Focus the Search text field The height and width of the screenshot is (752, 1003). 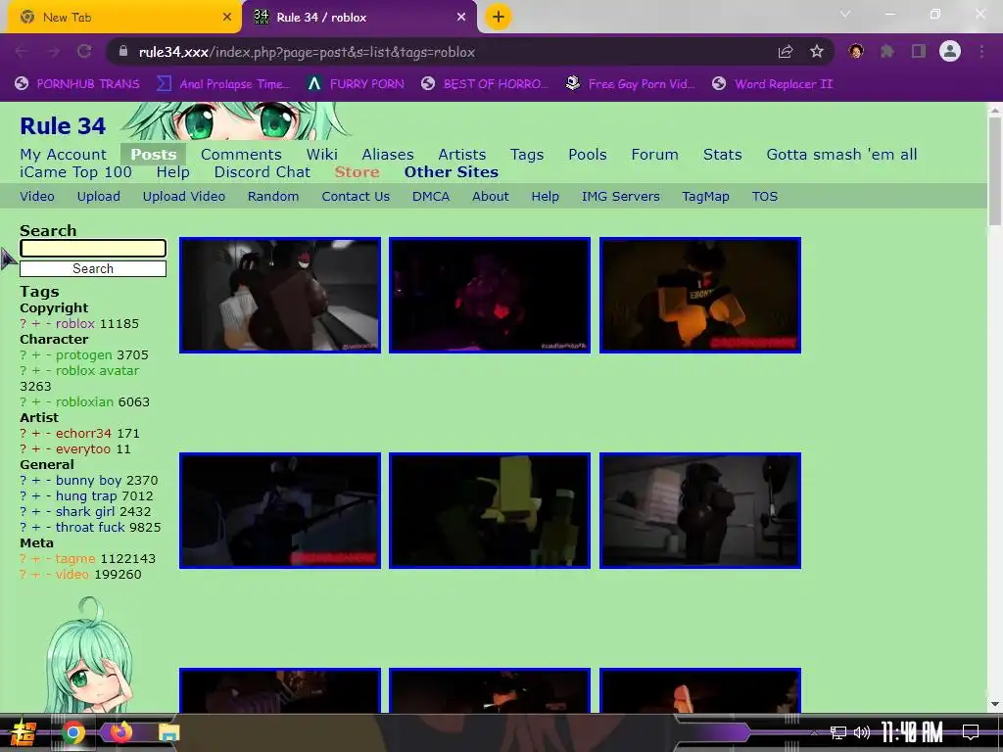[93, 248]
